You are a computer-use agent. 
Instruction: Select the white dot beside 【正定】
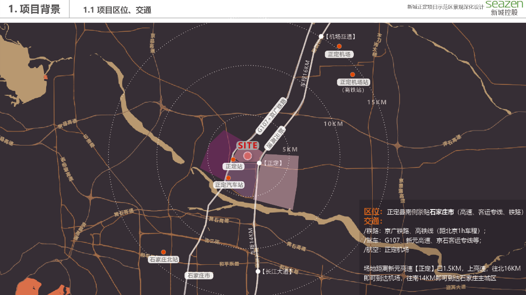coord(259,163)
